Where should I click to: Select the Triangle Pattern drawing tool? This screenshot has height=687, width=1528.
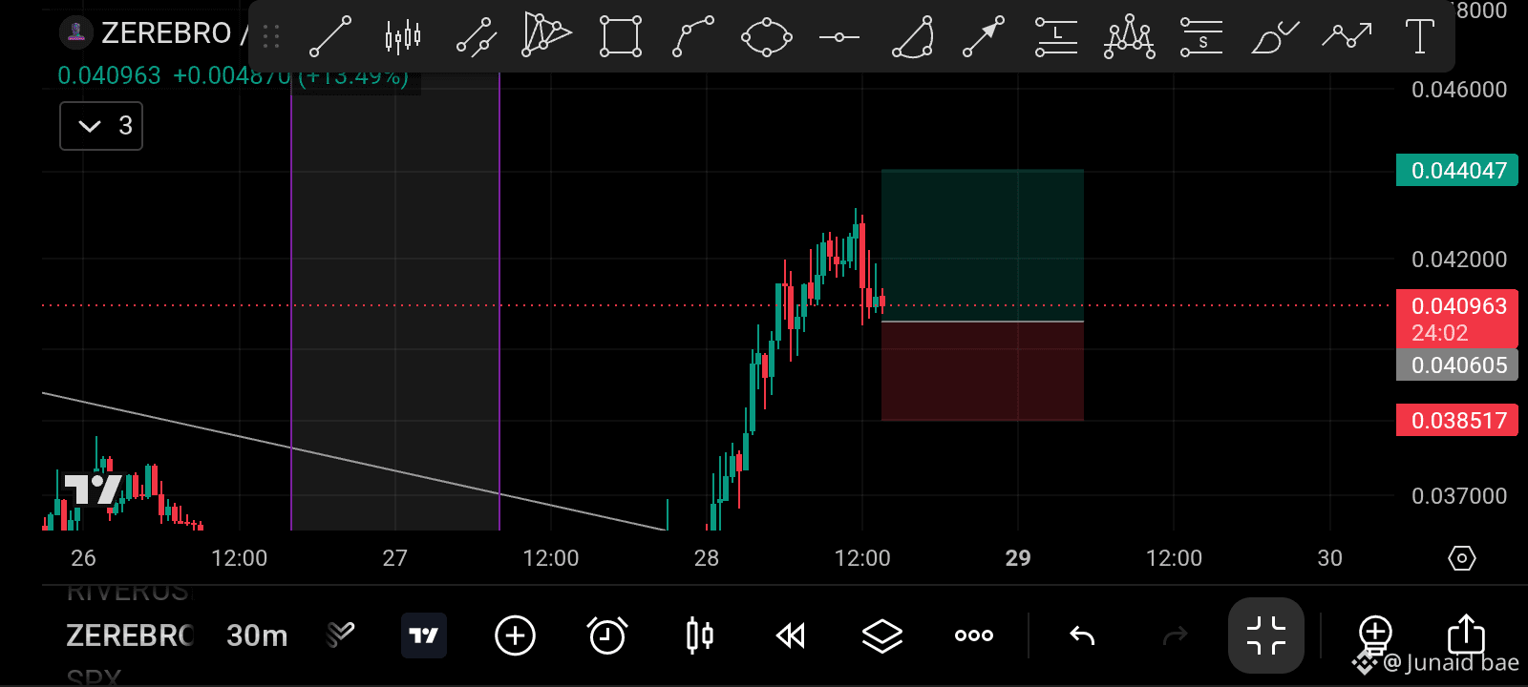pyautogui.click(x=547, y=36)
